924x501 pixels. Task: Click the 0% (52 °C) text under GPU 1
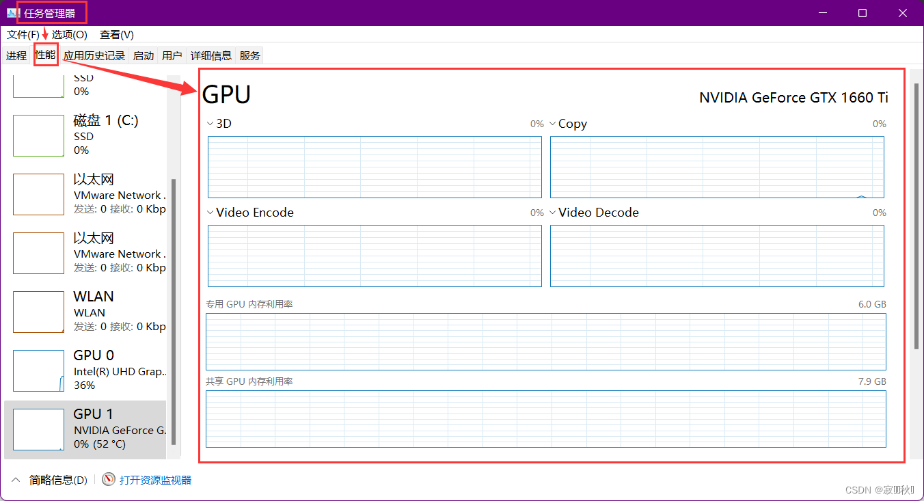[x=100, y=444]
